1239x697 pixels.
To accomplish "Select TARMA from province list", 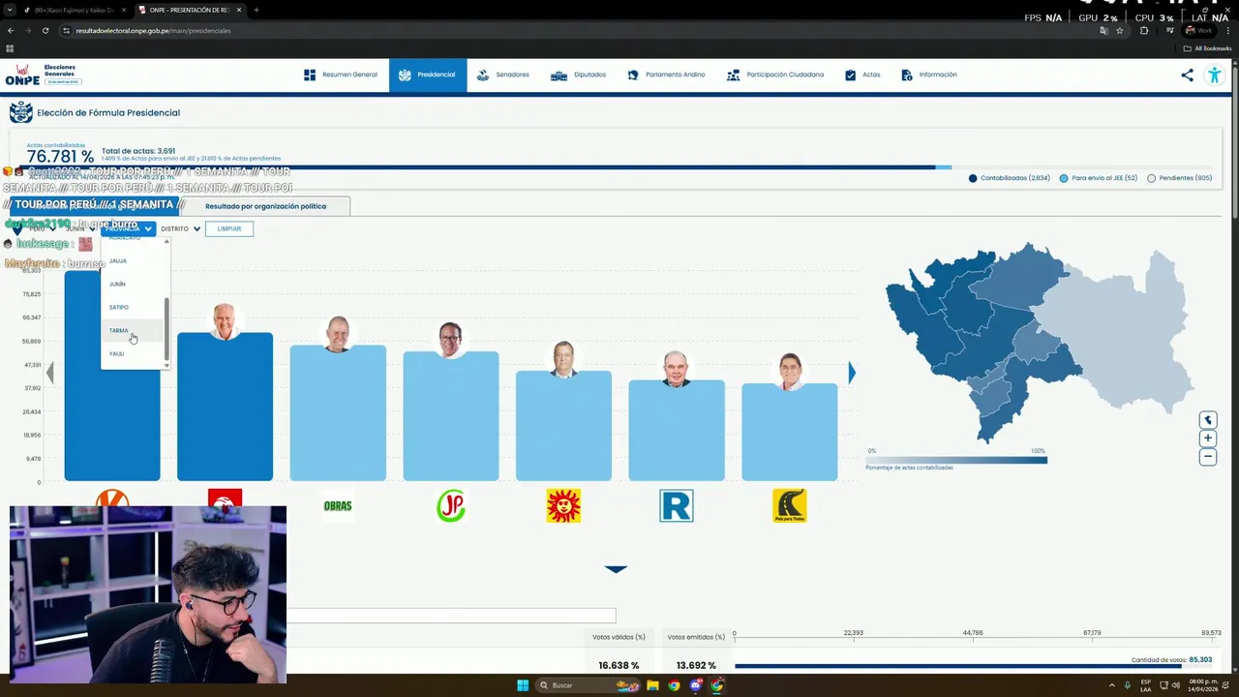I will 134,330.
